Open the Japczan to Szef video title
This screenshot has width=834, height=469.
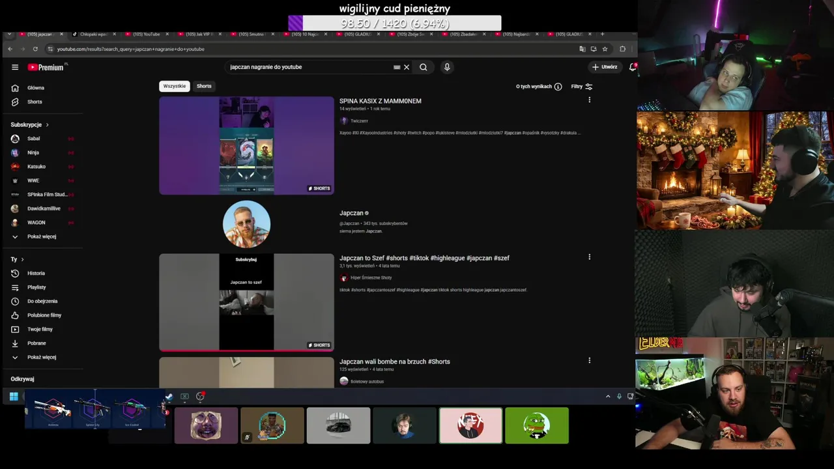point(424,258)
